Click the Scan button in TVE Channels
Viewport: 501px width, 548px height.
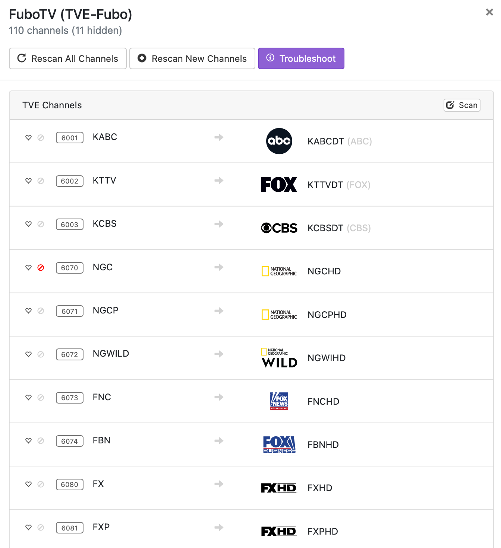click(462, 105)
